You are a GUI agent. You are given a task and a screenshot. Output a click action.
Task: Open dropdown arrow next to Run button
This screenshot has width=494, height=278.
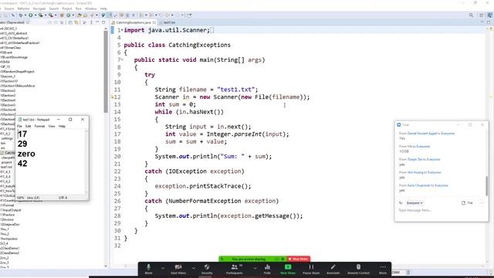point(35,15)
